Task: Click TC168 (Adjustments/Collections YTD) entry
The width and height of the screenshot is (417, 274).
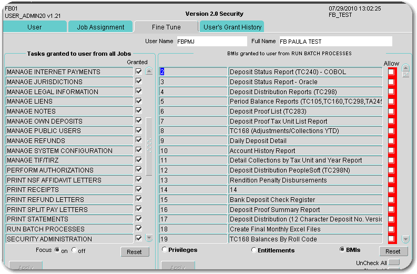Action: [306, 130]
